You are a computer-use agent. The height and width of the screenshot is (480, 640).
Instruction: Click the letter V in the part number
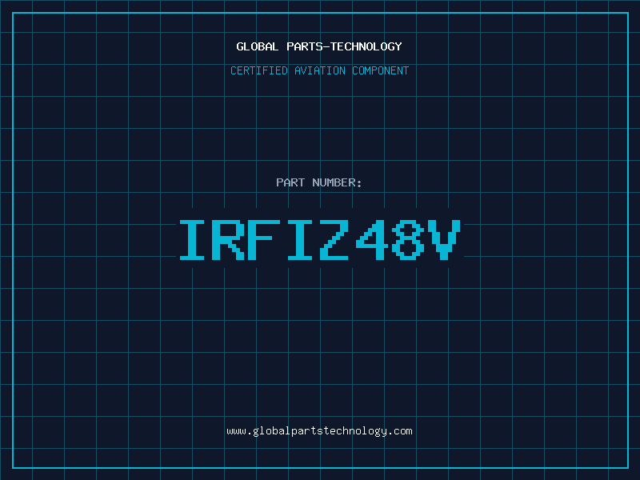tap(444, 240)
